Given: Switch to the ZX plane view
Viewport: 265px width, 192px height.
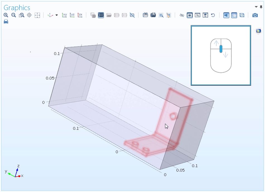Looking at the screenshot, I should pyautogui.click(x=80, y=15).
